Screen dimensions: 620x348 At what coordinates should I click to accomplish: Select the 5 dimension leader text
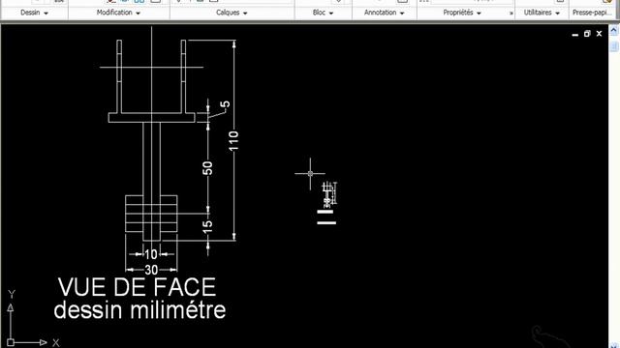(225, 104)
